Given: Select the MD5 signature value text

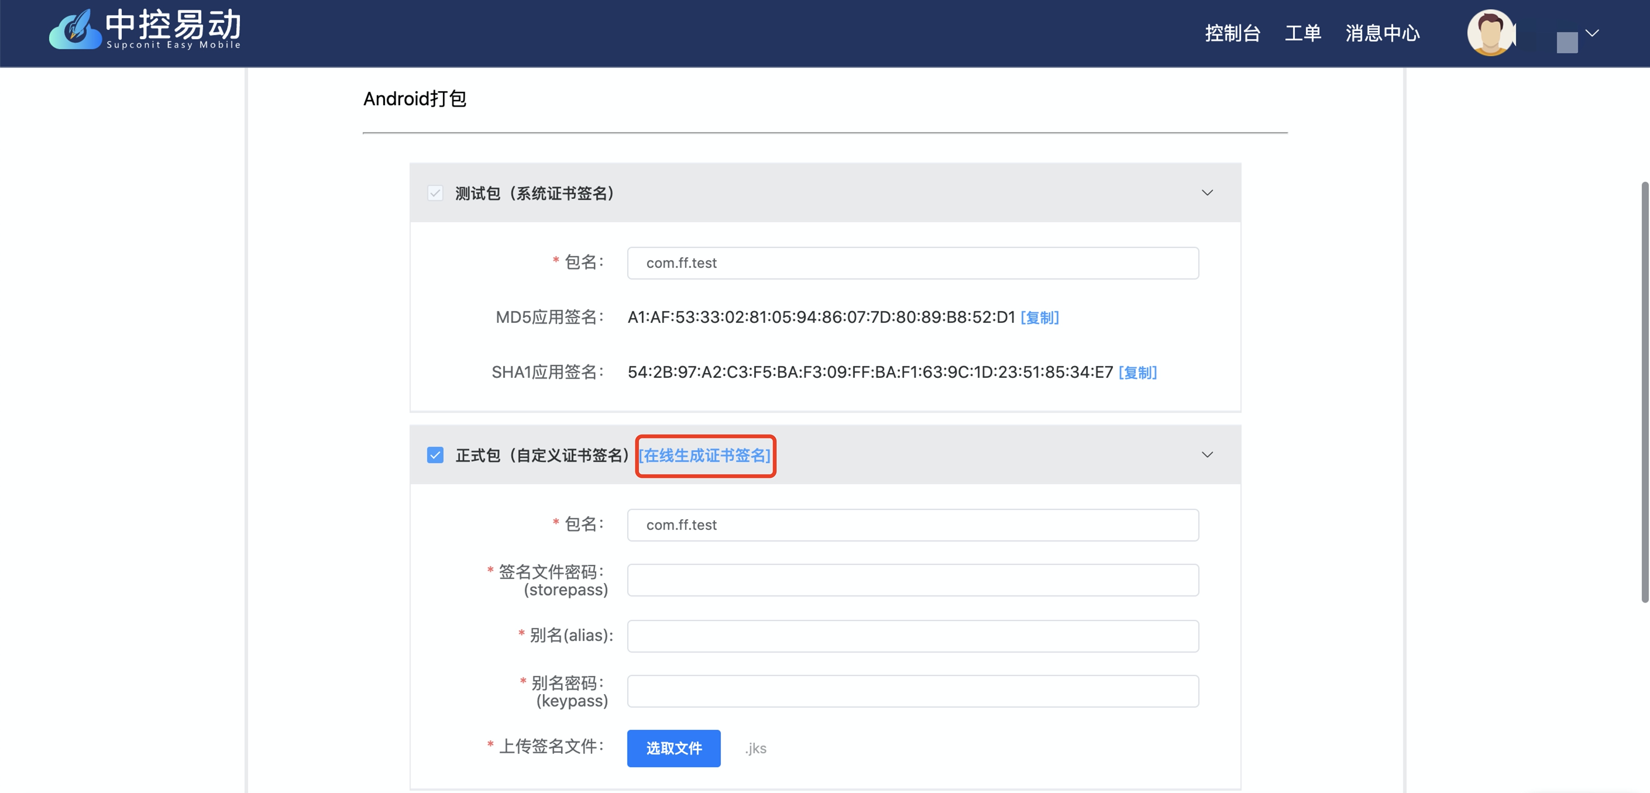Looking at the screenshot, I should [821, 317].
